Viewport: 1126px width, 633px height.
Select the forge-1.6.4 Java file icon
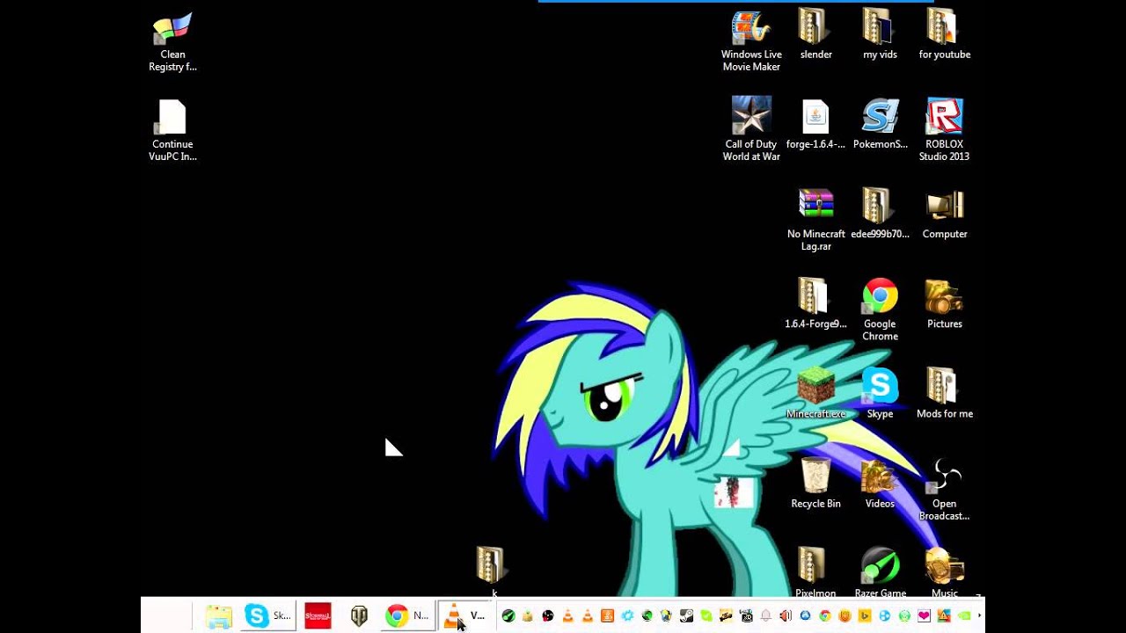click(815, 125)
